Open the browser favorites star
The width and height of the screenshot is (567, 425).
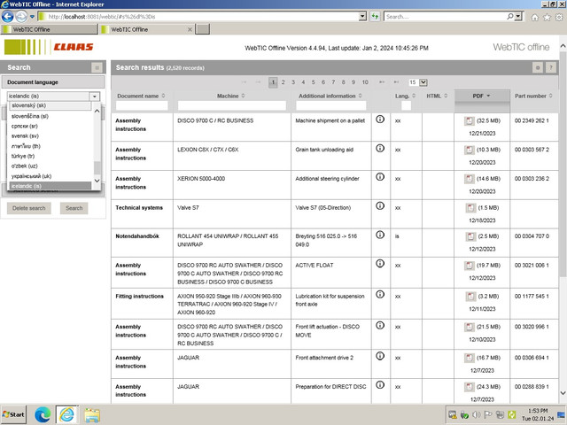(547, 17)
